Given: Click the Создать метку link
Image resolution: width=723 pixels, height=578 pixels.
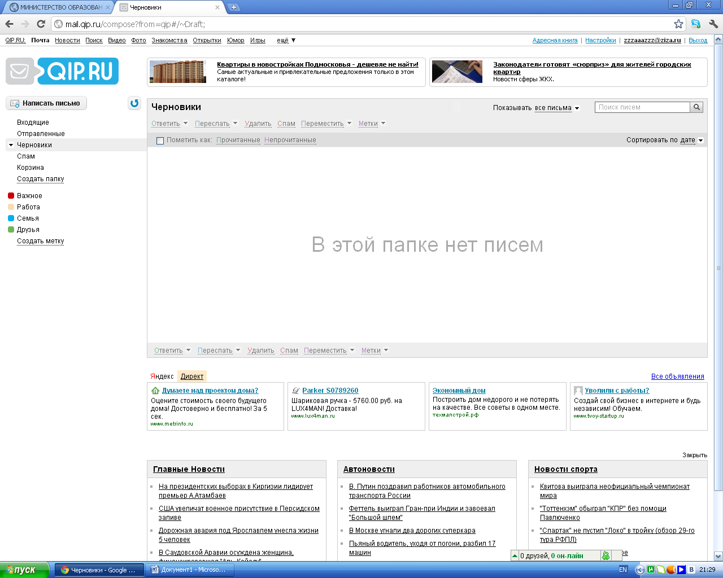Looking at the screenshot, I should click(41, 241).
